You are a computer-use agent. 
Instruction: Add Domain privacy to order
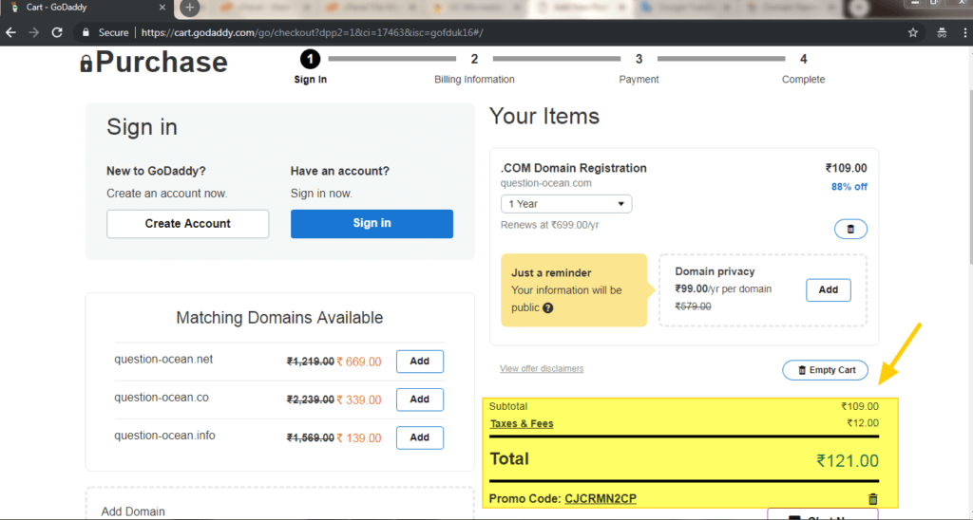click(x=829, y=290)
